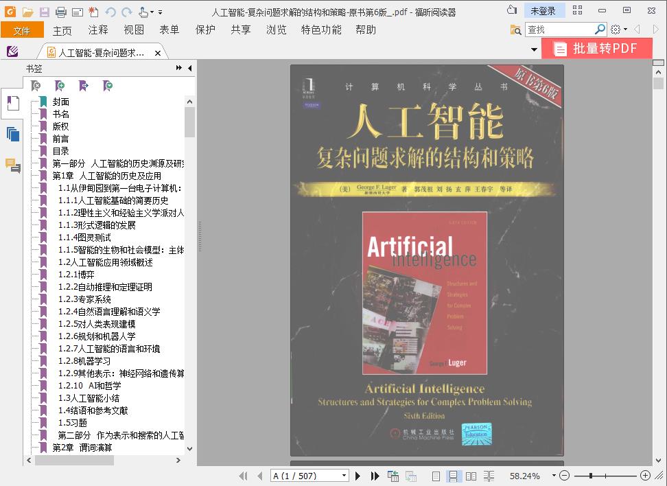Select bookmark 1.2.8机器学习
The width and height of the screenshot is (667, 486).
(84, 361)
